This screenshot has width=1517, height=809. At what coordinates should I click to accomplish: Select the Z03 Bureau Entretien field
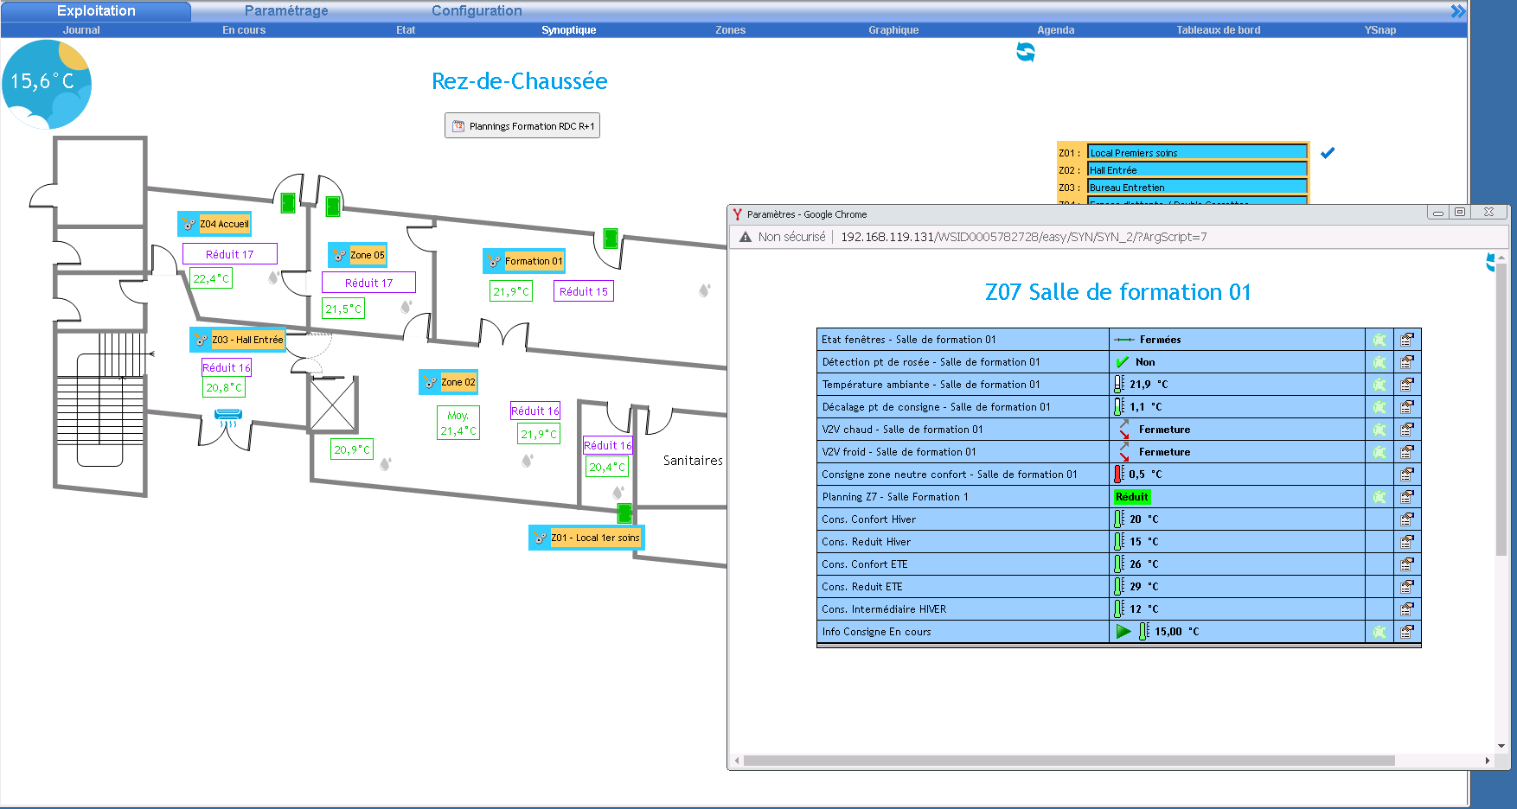[x=1197, y=188]
